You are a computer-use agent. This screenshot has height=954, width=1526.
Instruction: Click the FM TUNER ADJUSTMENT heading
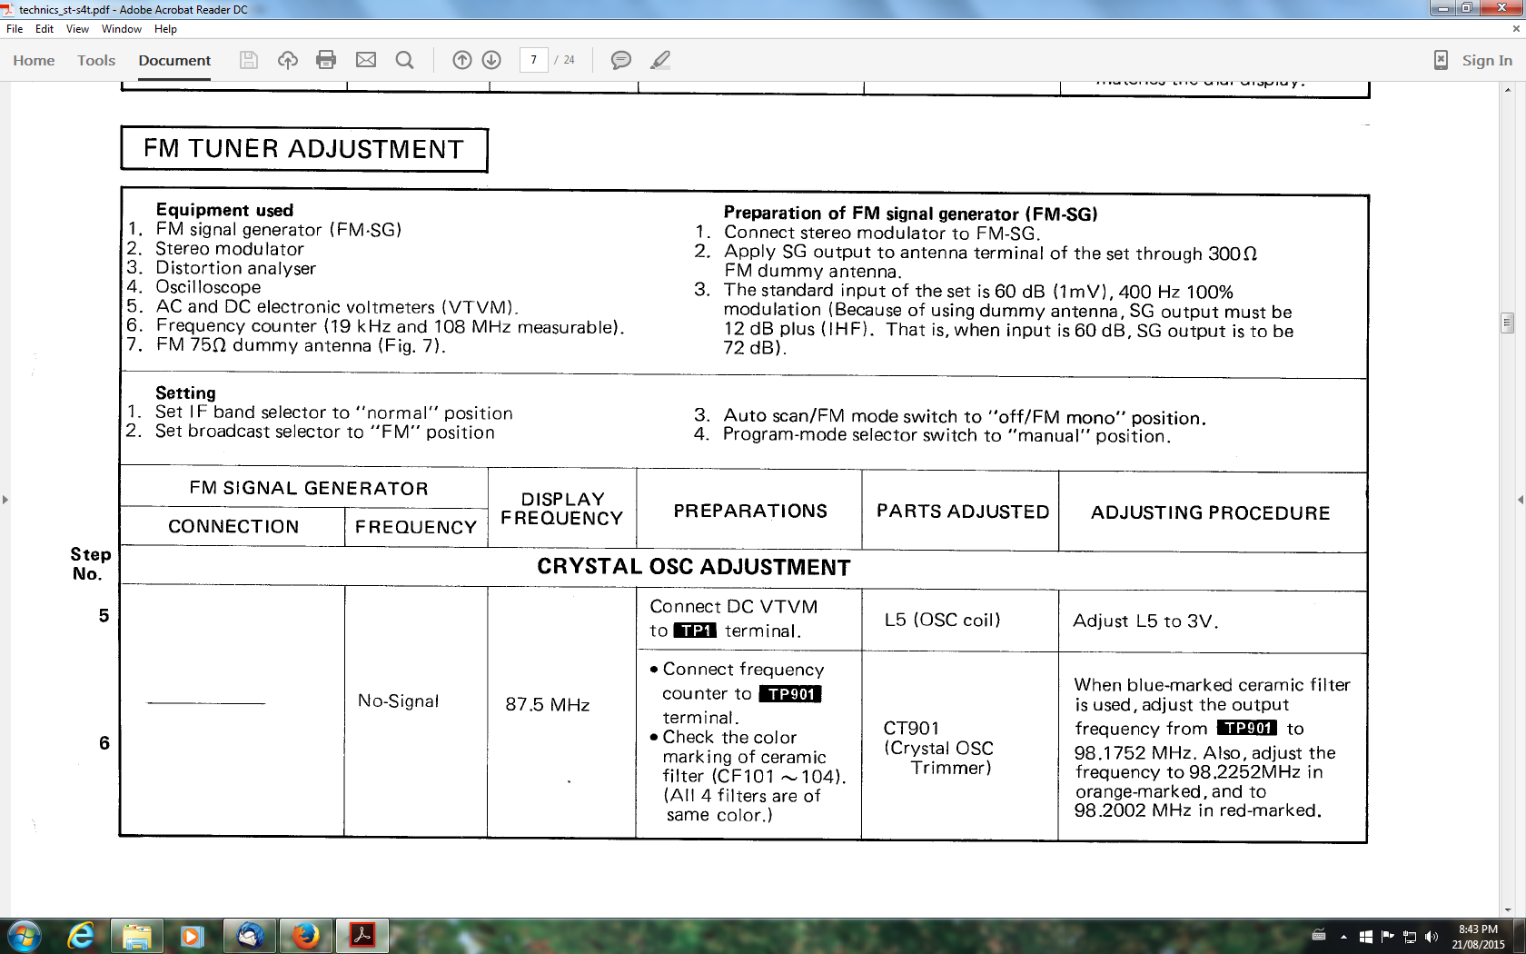coord(304,149)
